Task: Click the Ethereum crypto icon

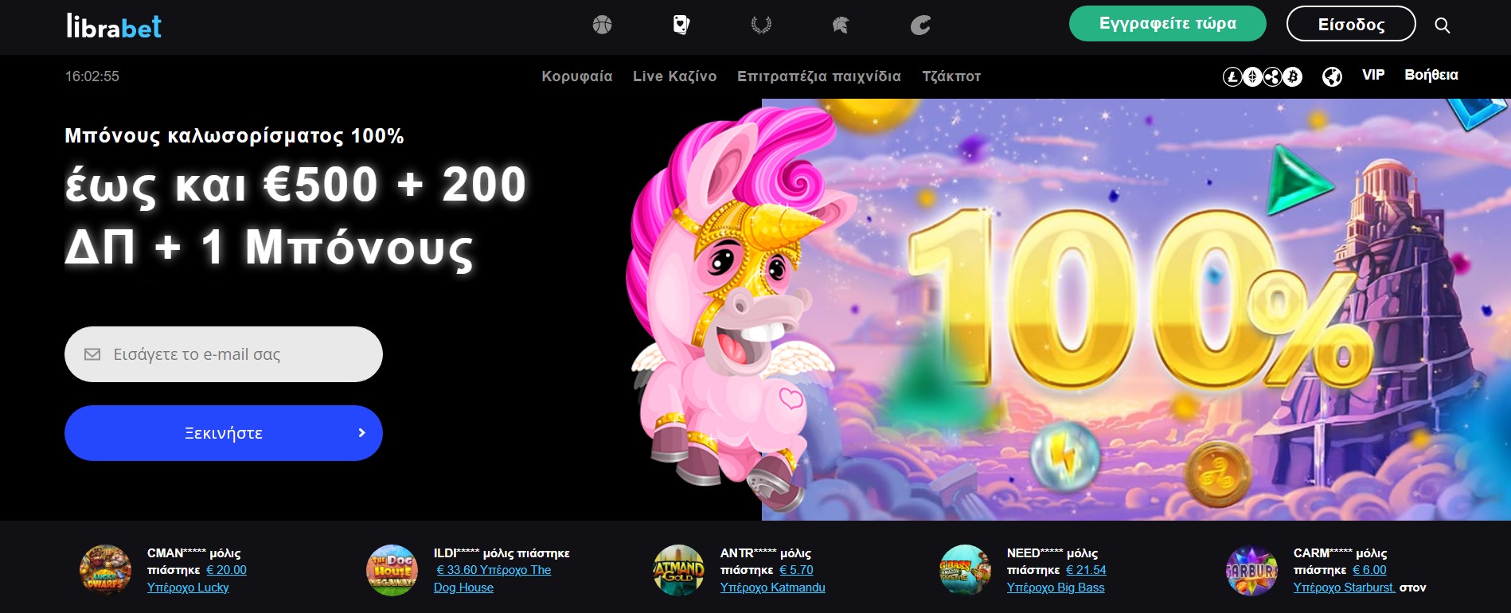Action: (1252, 76)
